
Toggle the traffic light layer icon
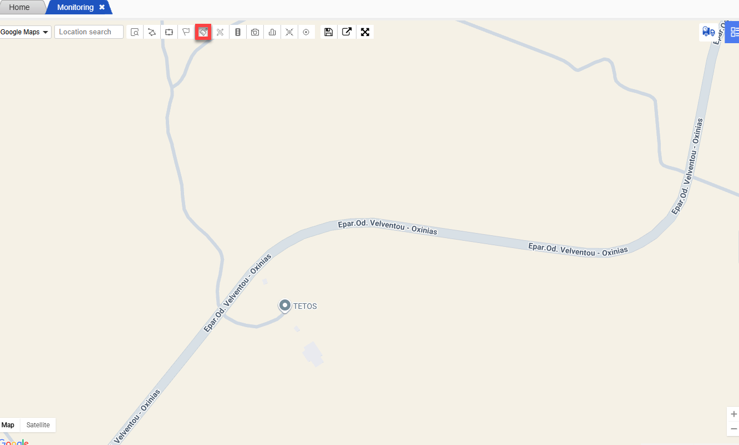[x=238, y=32]
